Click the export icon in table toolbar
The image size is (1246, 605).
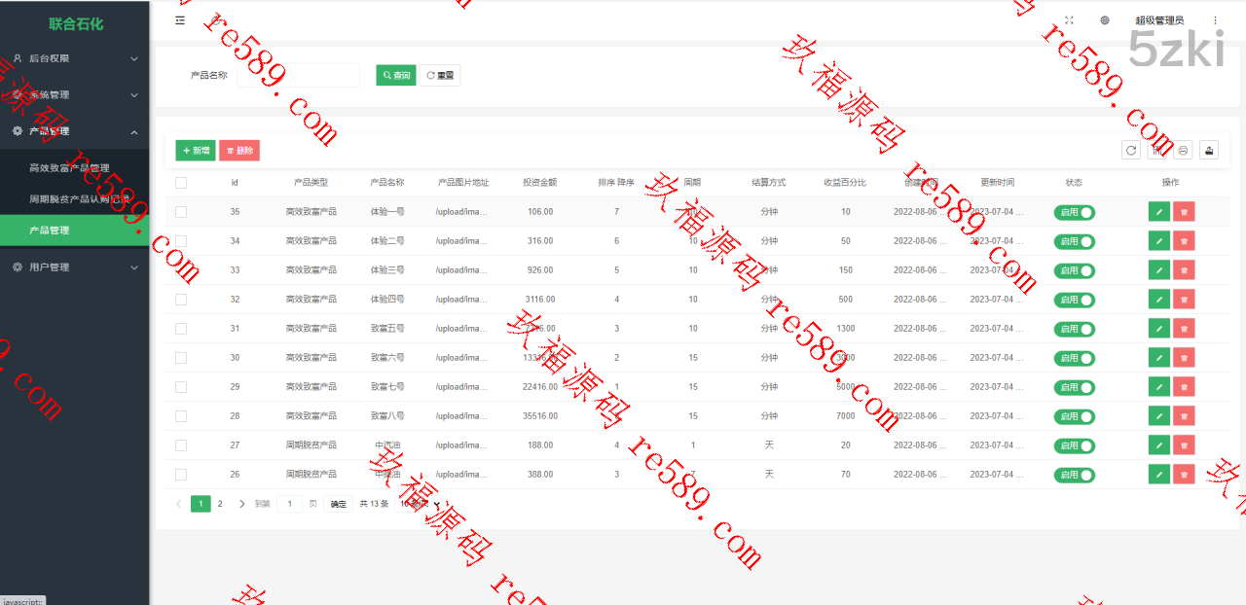(1209, 150)
